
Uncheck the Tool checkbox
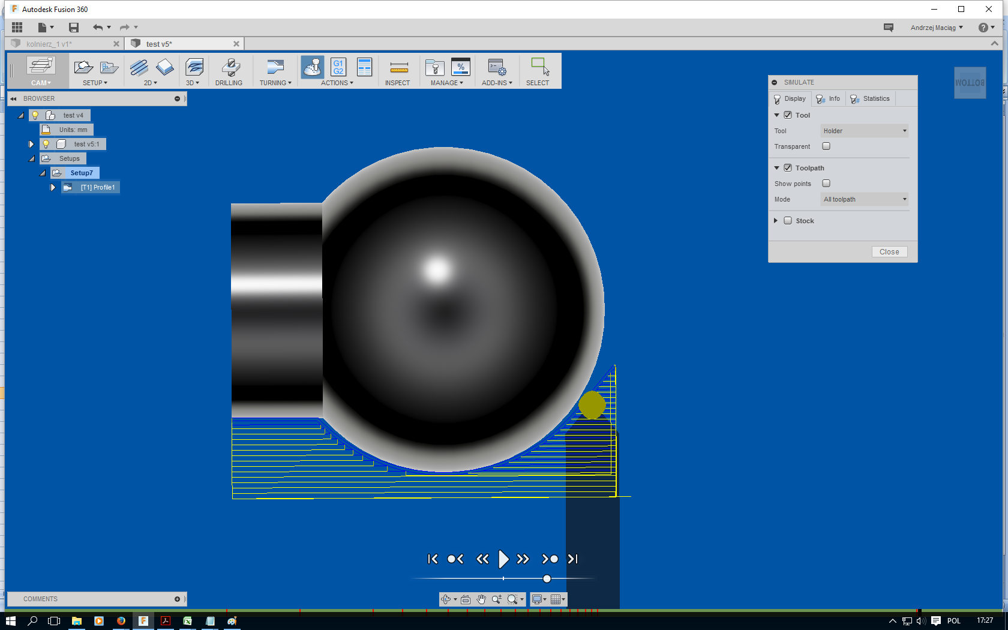pyautogui.click(x=788, y=115)
